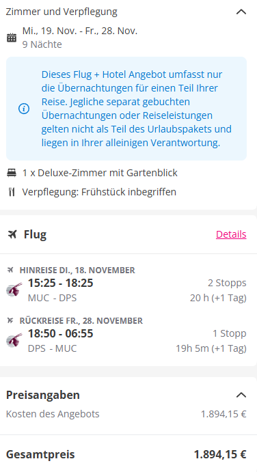Click the airplane icon next to Flug heading
Screen dimensions: 257x472
pyautogui.click(x=12, y=234)
